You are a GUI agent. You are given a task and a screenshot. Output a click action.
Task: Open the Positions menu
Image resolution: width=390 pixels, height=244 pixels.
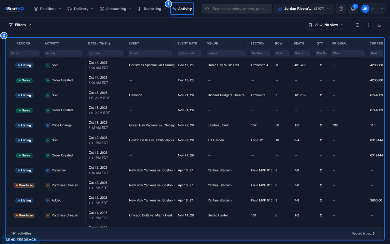point(47,9)
